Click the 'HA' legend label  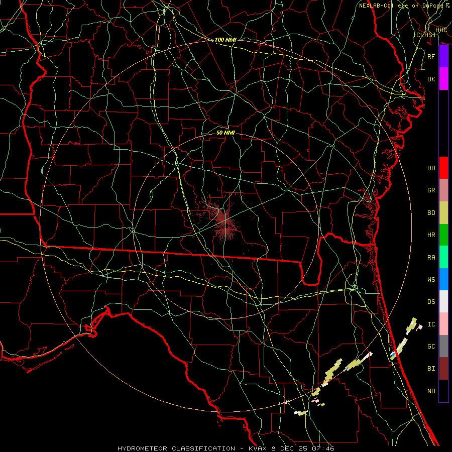click(x=431, y=168)
